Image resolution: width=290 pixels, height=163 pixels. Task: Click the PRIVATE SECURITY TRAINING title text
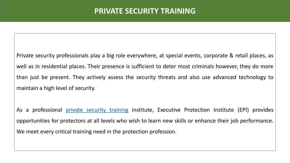point(145,11)
